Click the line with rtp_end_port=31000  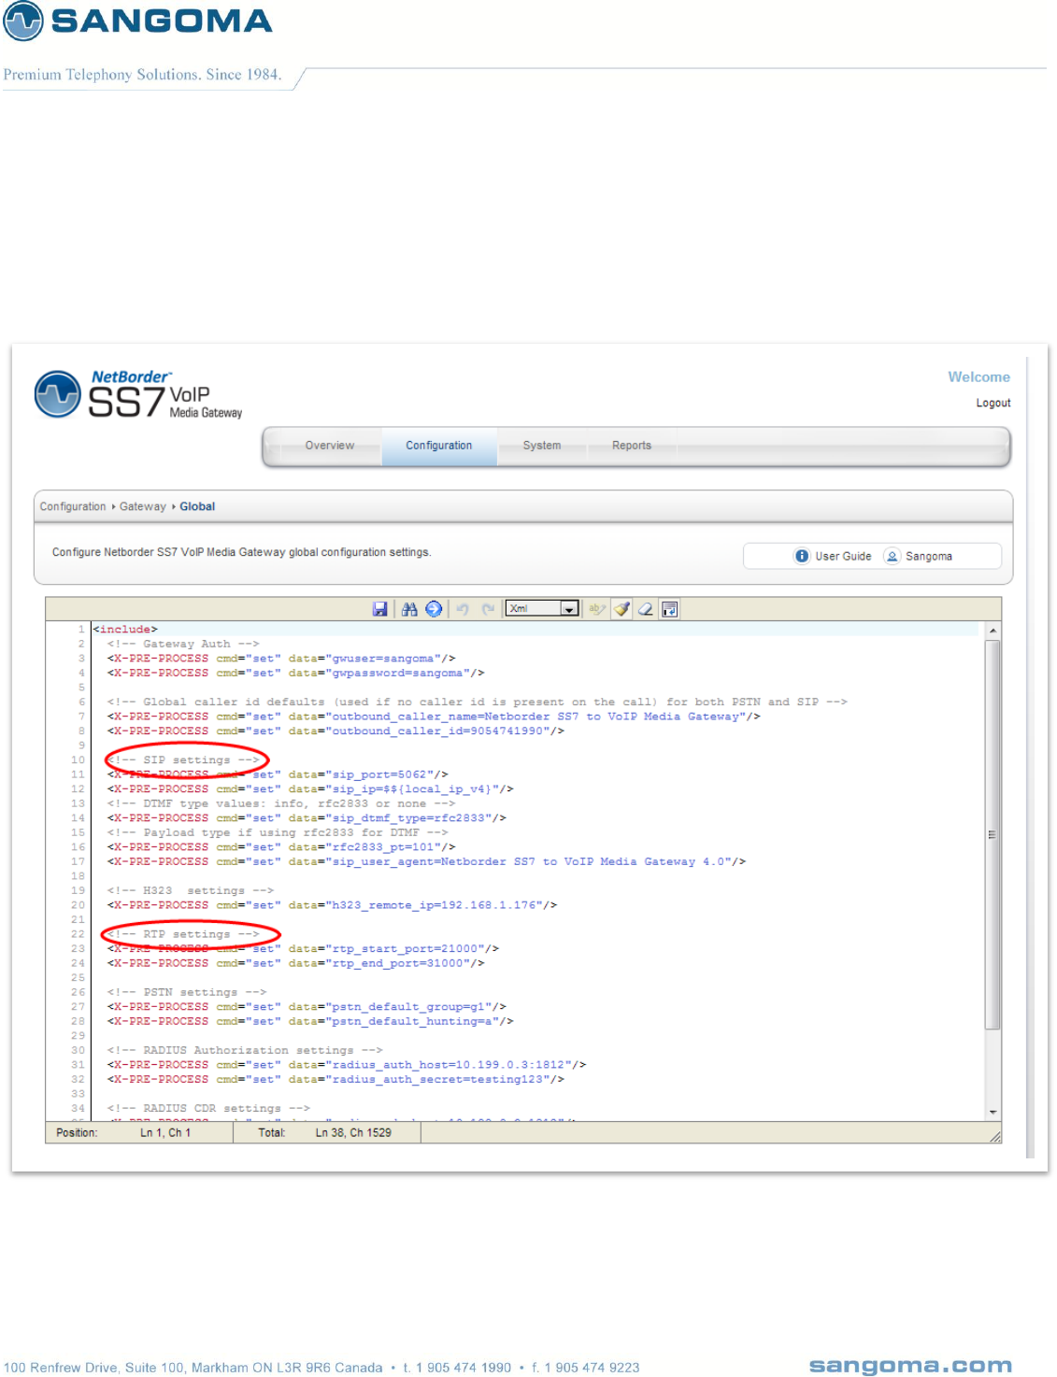295,963
